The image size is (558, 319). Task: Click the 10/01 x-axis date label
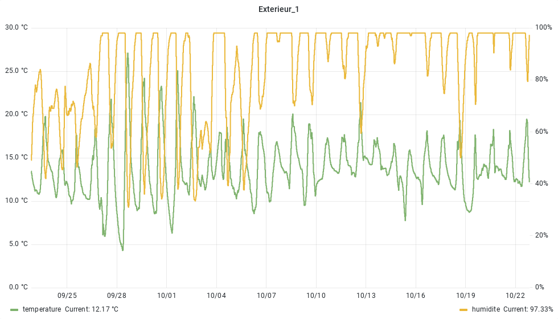point(166,296)
